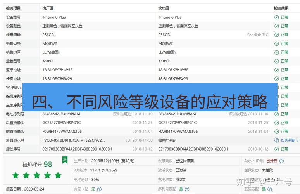The width and height of the screenshot is (300, 194).
Task: Click 出厂值 A1897 in 监管型号 row
Action: pyautogui.click(x=48, y=61)
